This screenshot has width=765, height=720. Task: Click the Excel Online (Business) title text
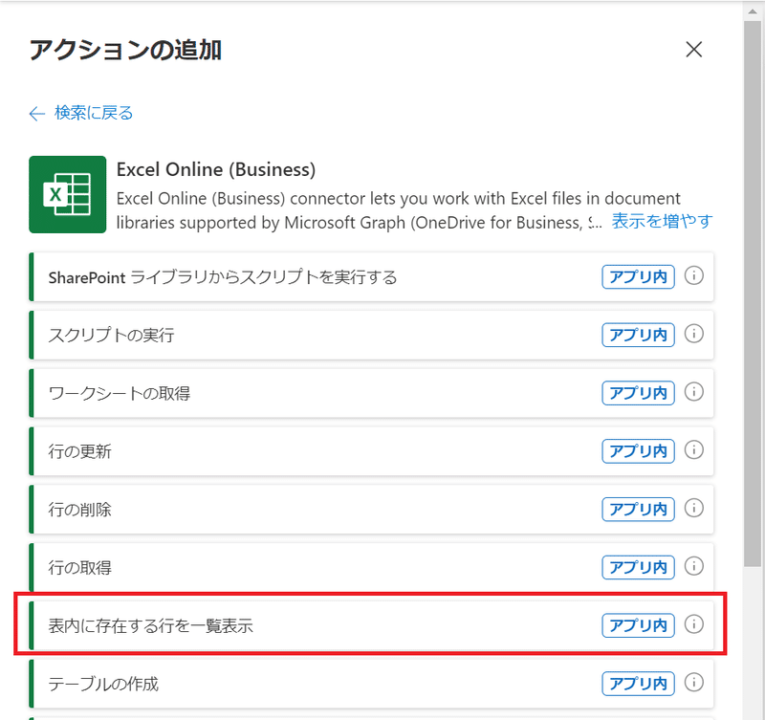(216, 169)
